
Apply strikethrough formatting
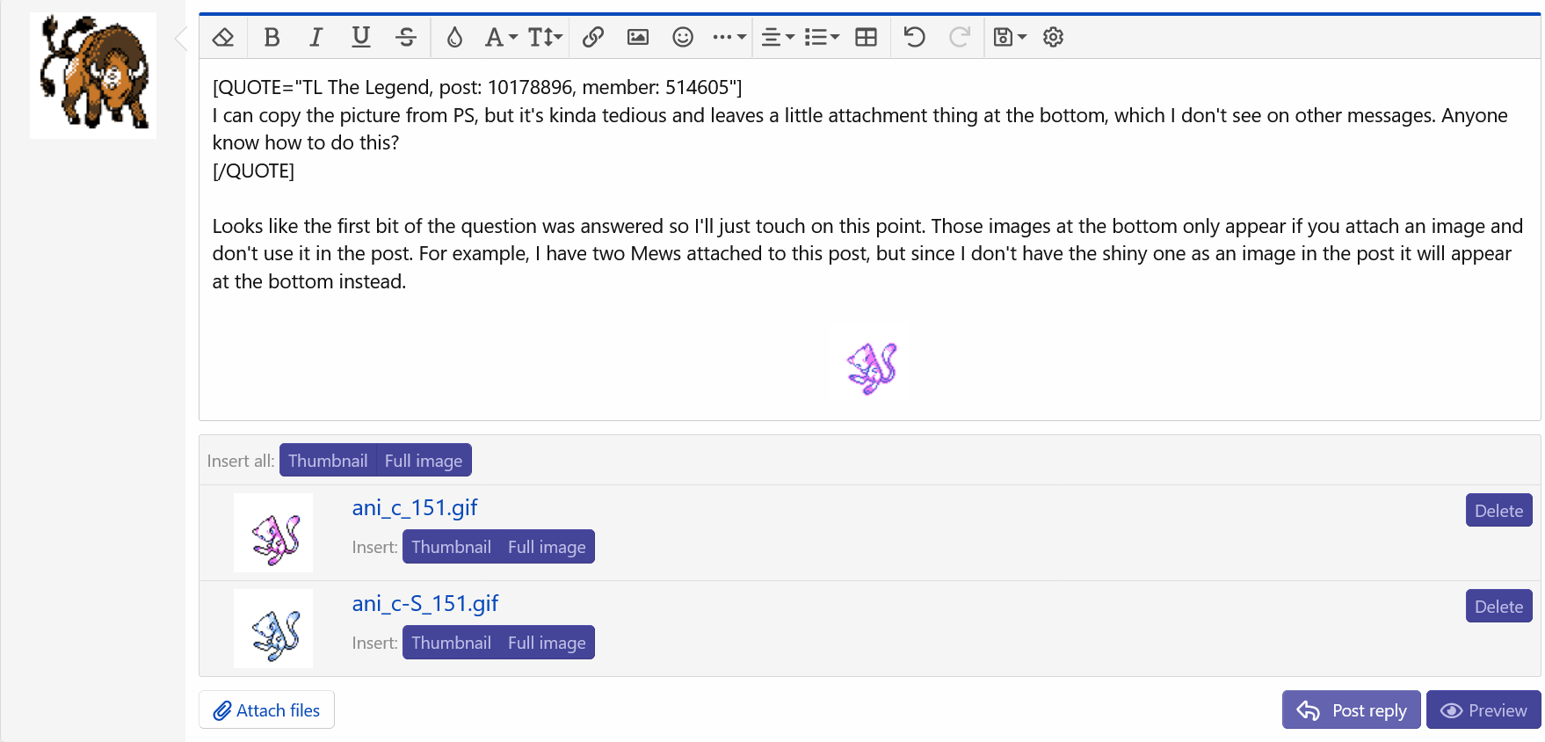[405, 37]
